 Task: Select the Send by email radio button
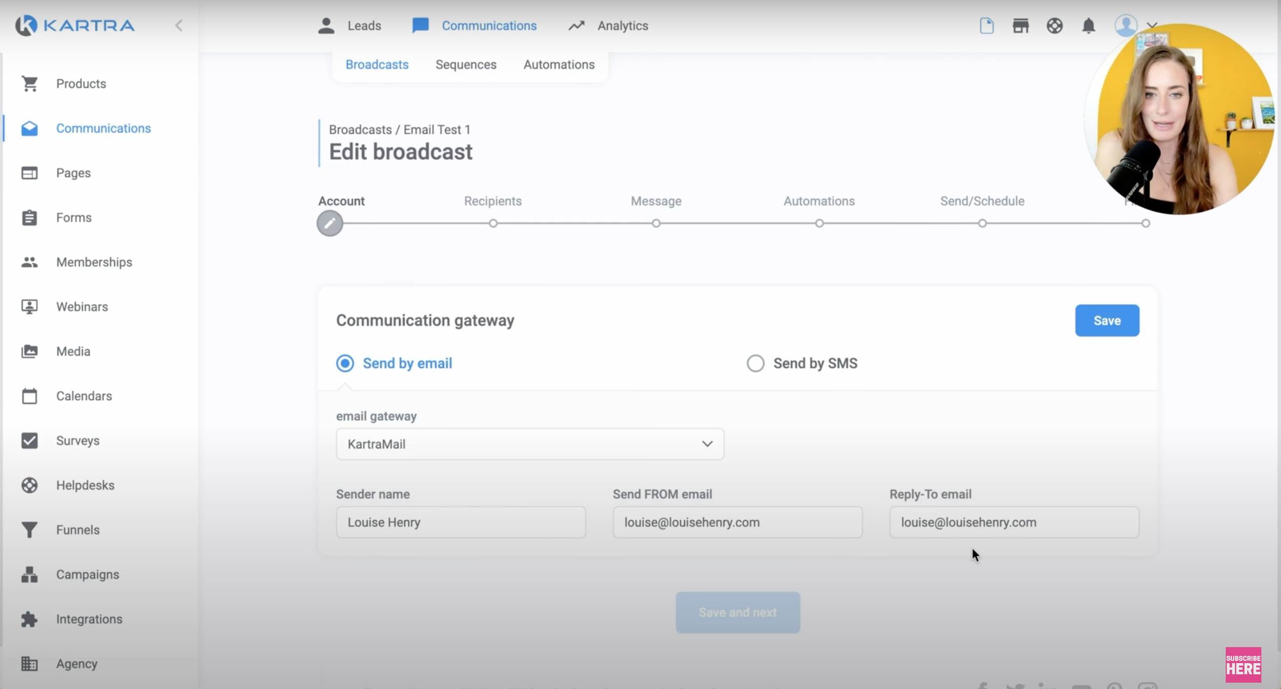[x=345, y=363]
